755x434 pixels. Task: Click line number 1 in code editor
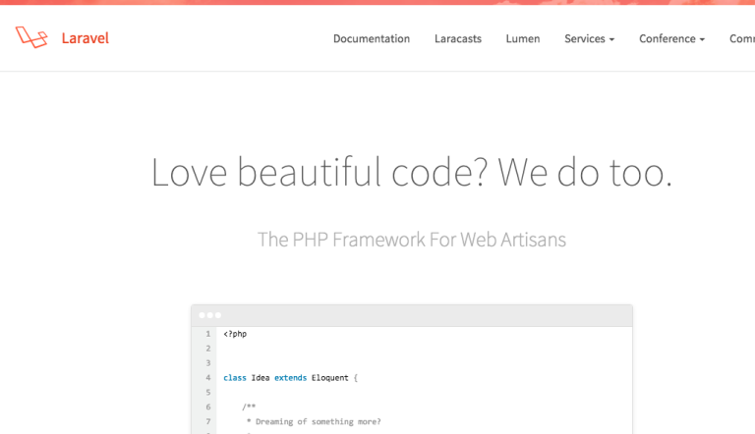pyautogui.click(x=208, y=334)
